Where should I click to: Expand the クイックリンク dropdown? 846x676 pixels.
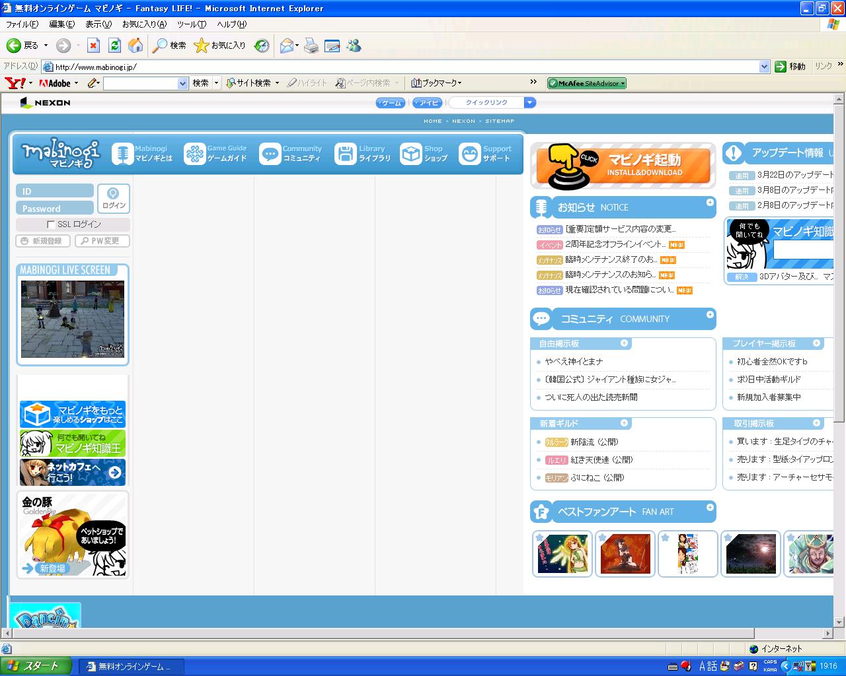point(529,102)
